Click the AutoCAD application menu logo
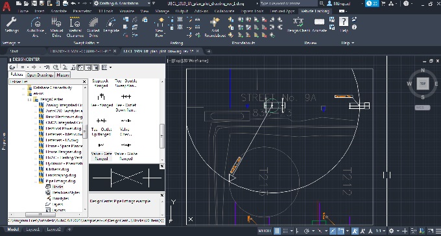The image size is (441, 236). click(x=6, y=6)
